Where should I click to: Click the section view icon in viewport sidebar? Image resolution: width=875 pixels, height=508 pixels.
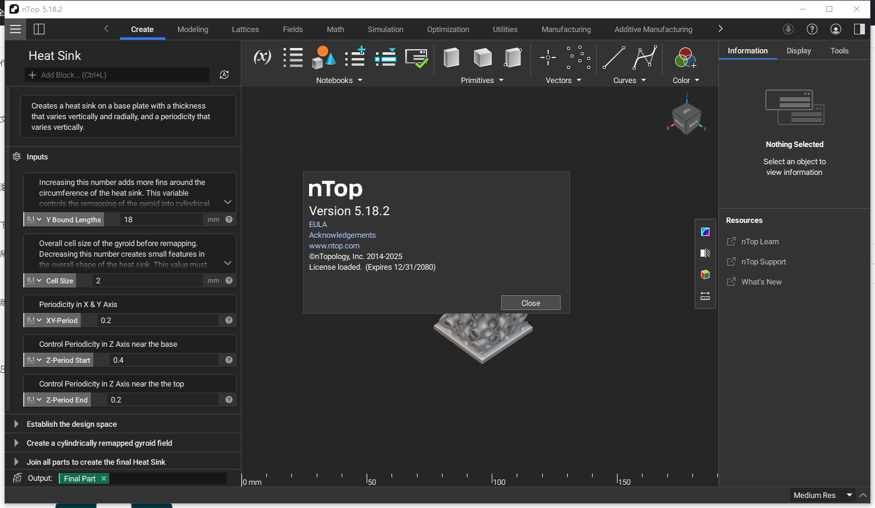(x=705, y=253)
